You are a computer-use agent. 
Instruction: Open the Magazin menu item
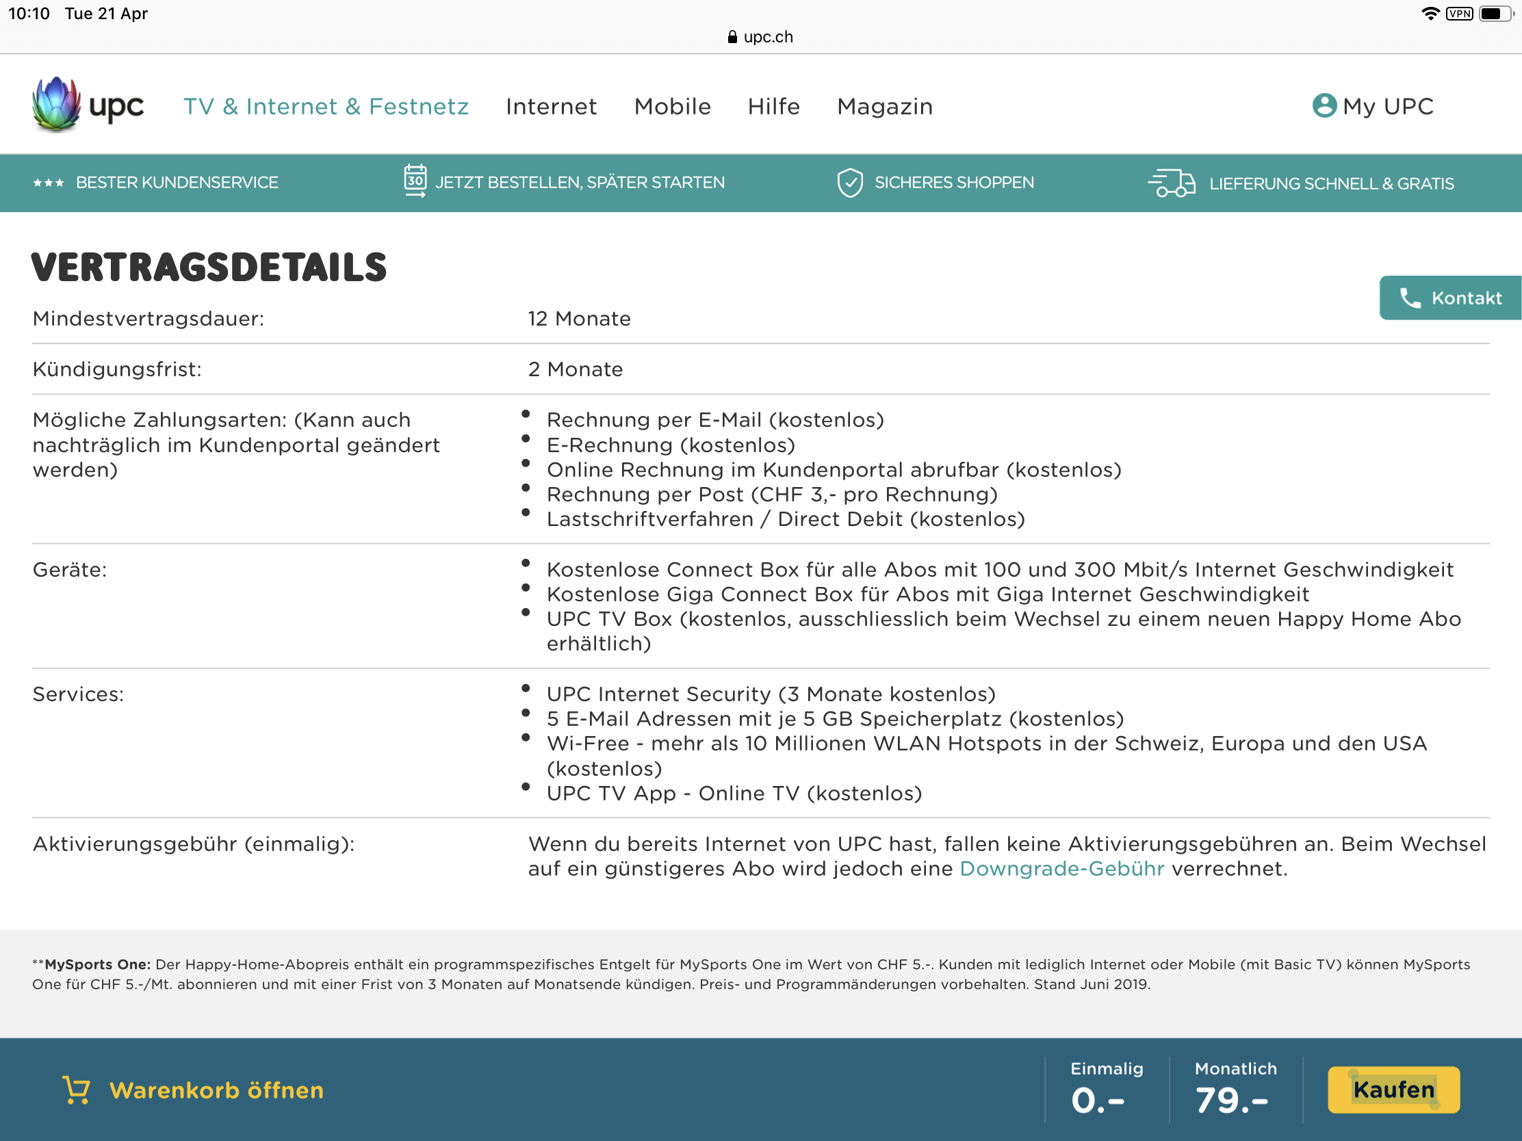pyautogui.click(x=885, y=107)
